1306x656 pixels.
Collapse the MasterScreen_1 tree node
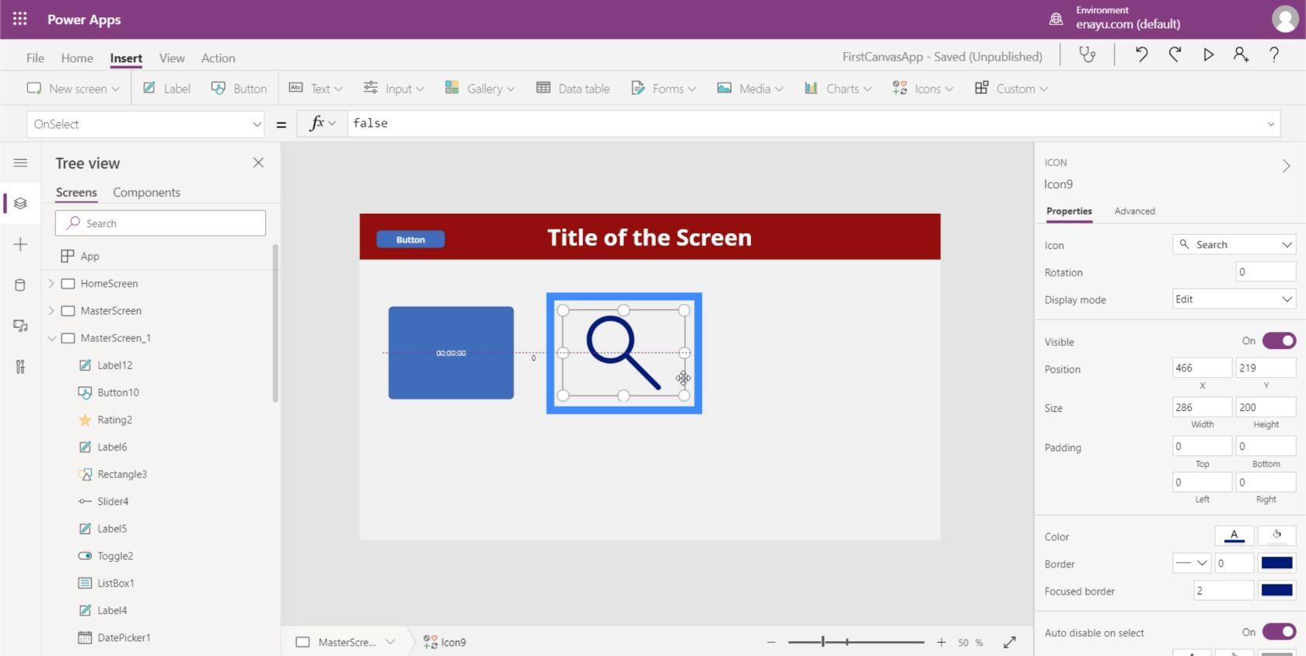click(x=51, y=338)
